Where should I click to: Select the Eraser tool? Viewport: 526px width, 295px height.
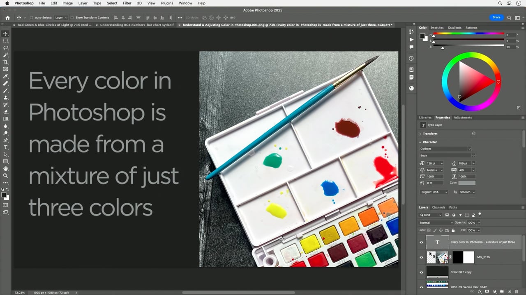(5, 112)
